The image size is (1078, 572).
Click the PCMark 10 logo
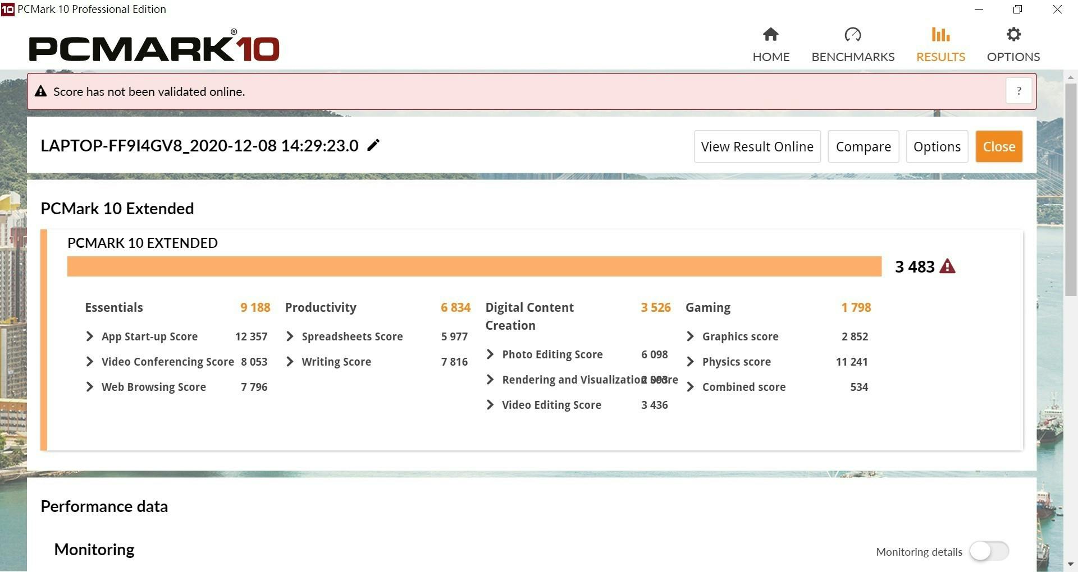tap(154, 46)
